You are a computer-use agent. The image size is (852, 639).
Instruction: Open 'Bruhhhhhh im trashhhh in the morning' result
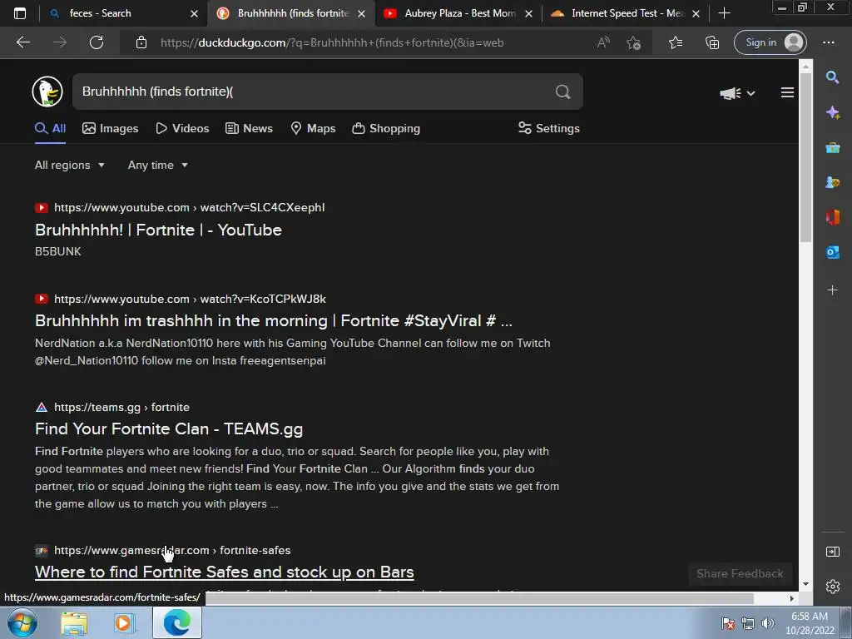273,320
